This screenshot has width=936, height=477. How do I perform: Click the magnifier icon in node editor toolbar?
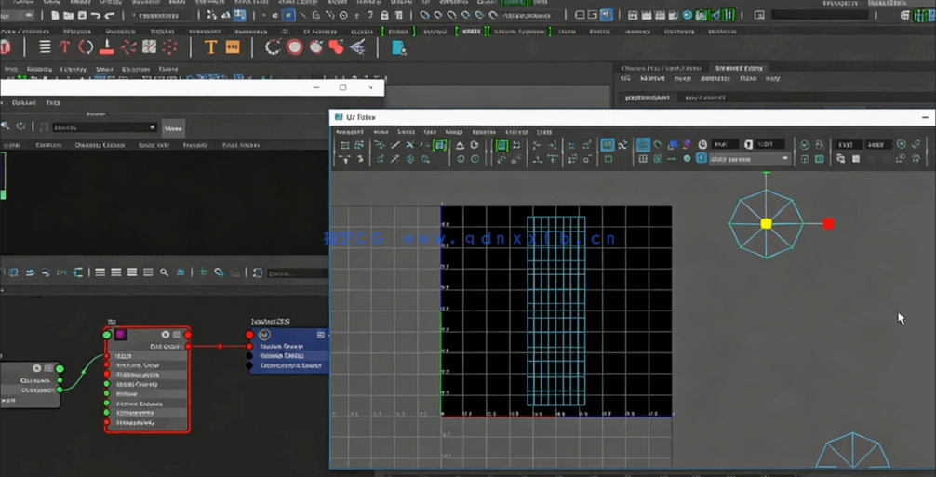click(x=164, y=272)
